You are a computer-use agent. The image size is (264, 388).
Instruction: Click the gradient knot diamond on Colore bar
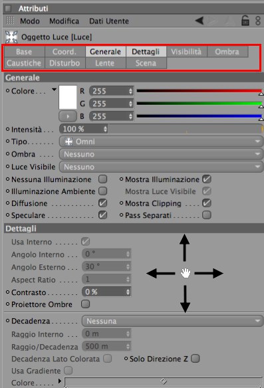[163, 381]
